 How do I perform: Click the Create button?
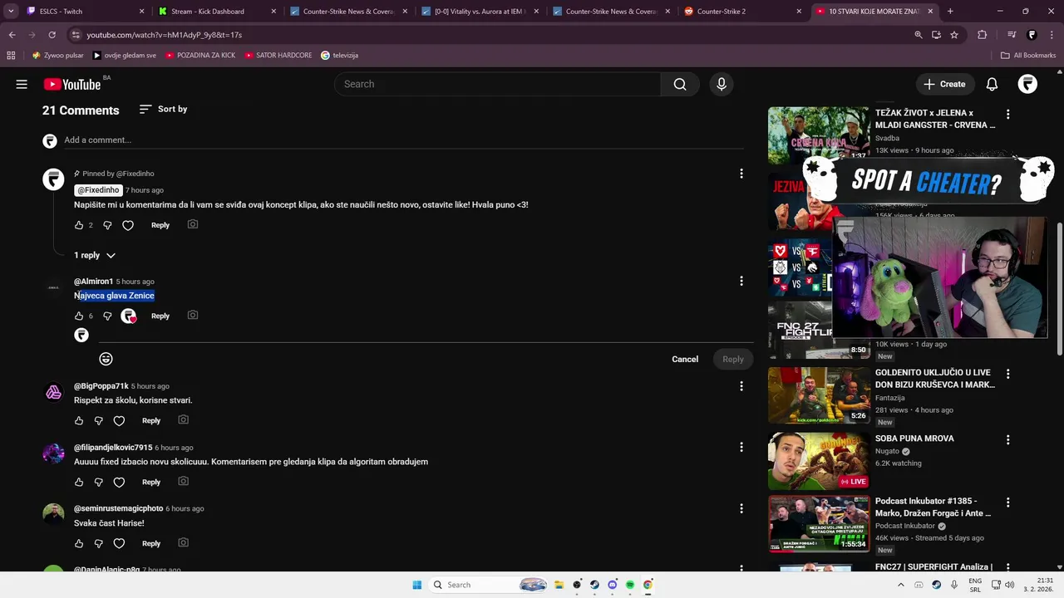944,84
